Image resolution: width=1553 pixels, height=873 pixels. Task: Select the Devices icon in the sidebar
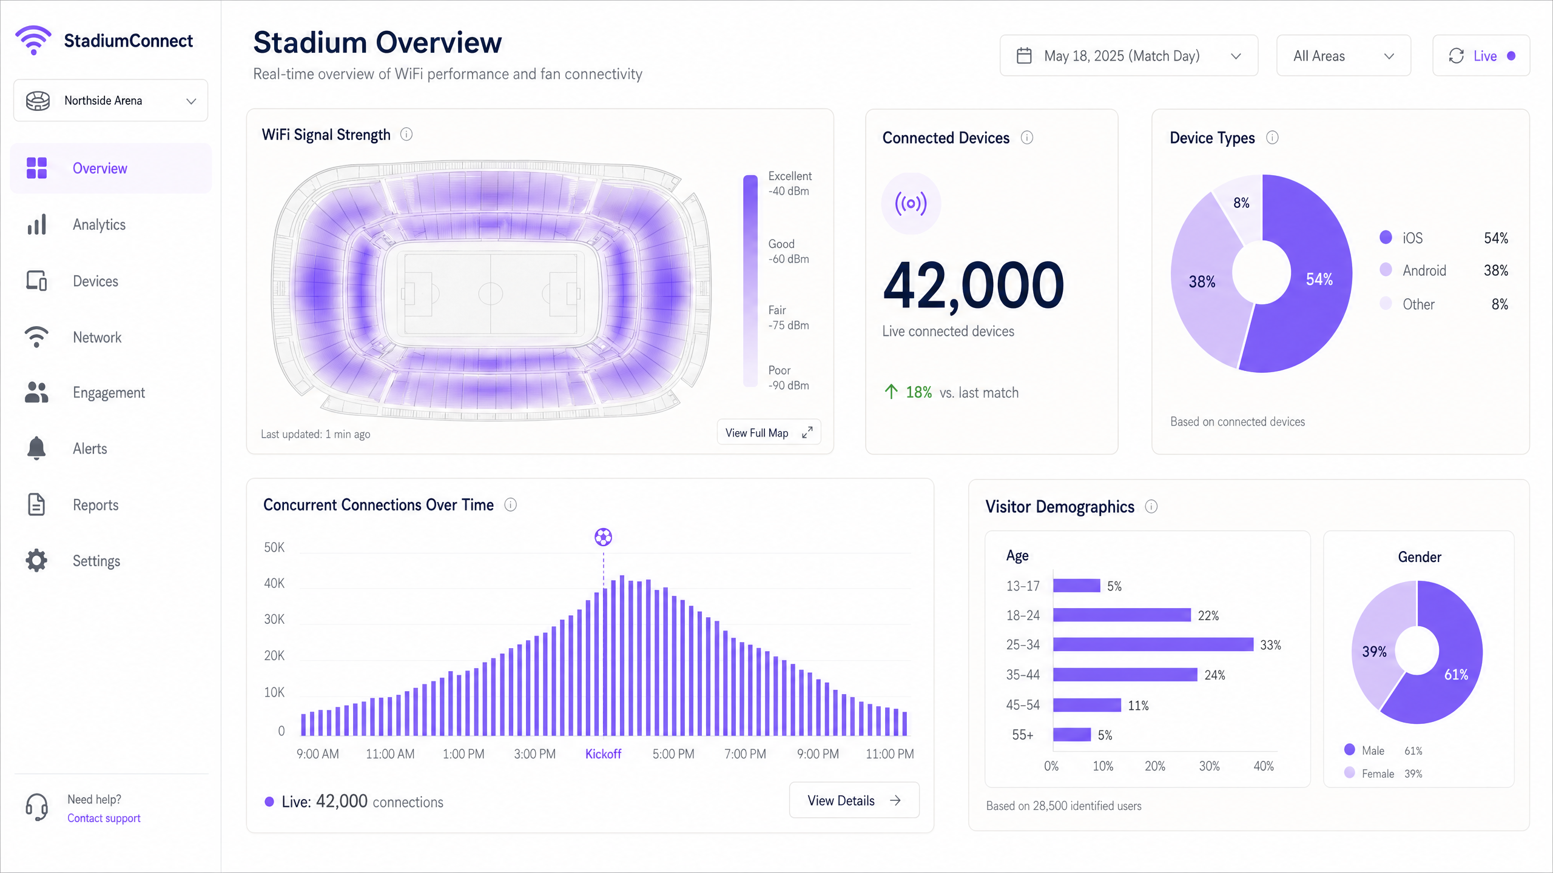pyautogui.click(x=36, y=281)
